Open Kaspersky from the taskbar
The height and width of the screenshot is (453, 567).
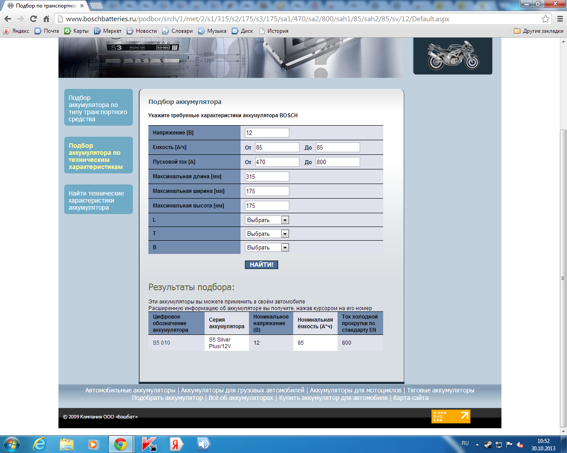click(x=149, y=444)
